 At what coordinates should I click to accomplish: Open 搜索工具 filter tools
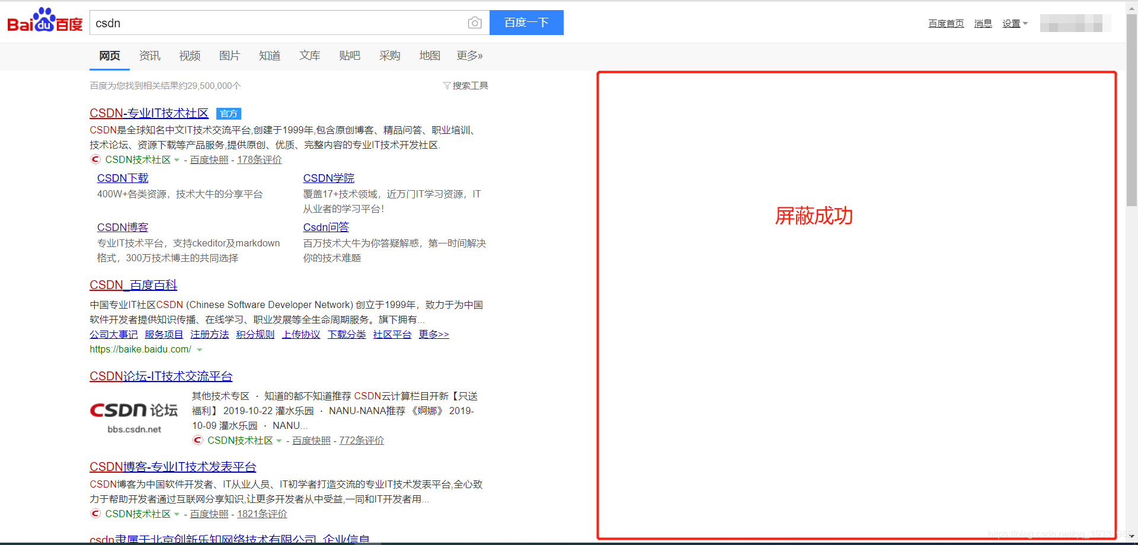click(466, 86)
